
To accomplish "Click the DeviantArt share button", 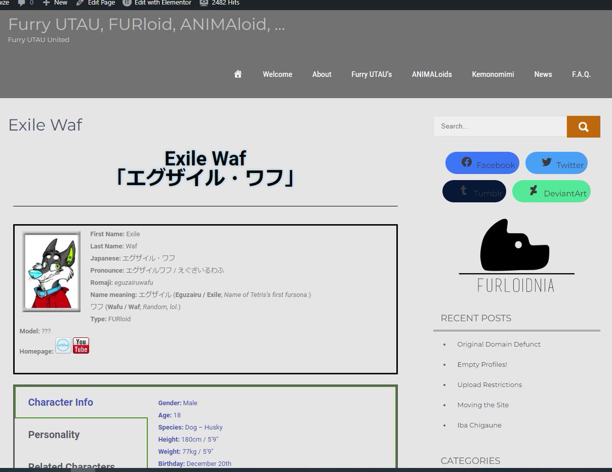I will coord(551,191).
